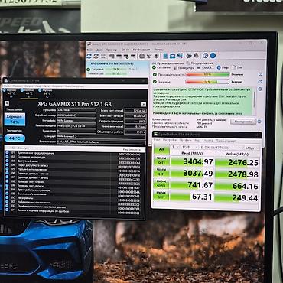Select SMART row 05 Процент использования
The image size is (283, 283).
[75, 170]
